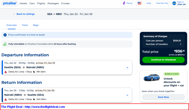Click the Bundle & Save badge

172,74
